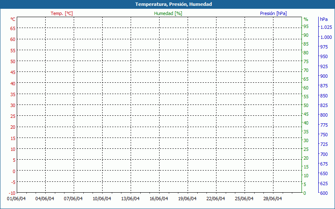This screenshot has height=209, width=335.
Task: Select the 800 tick on the pressure axis
Action: 324,115
